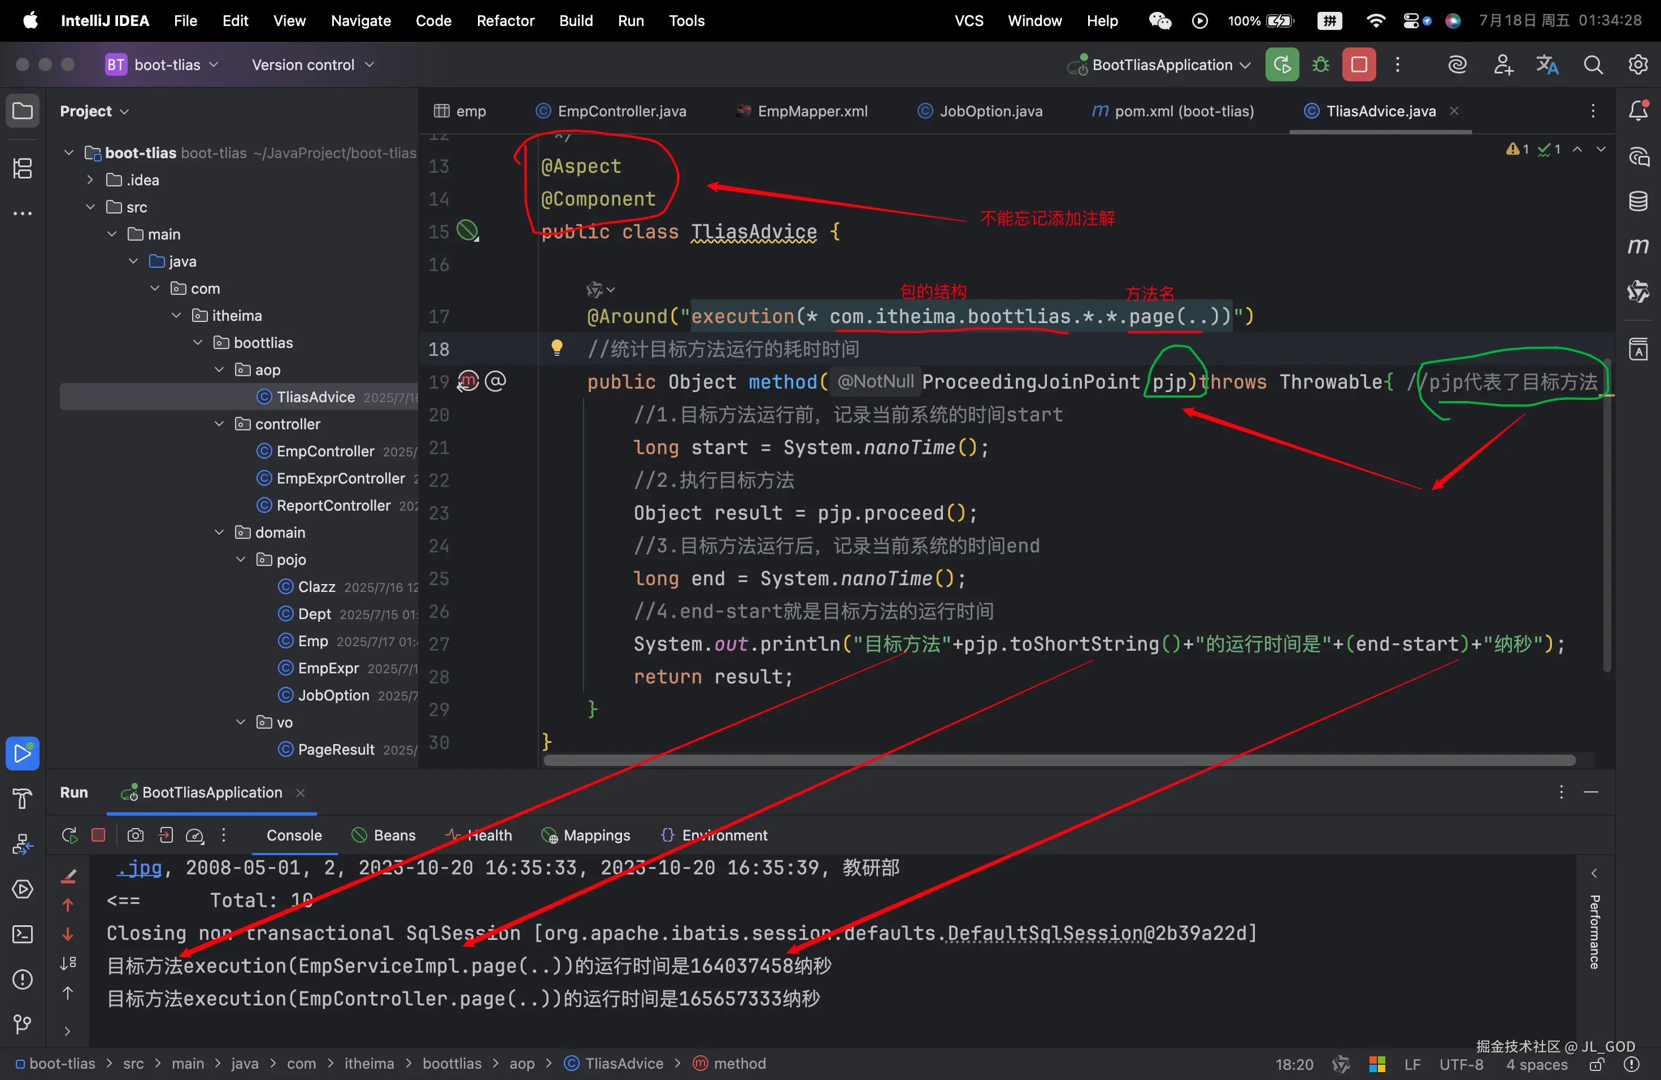
Task: Open Terminal tool window icon
Action: point(23,934)
